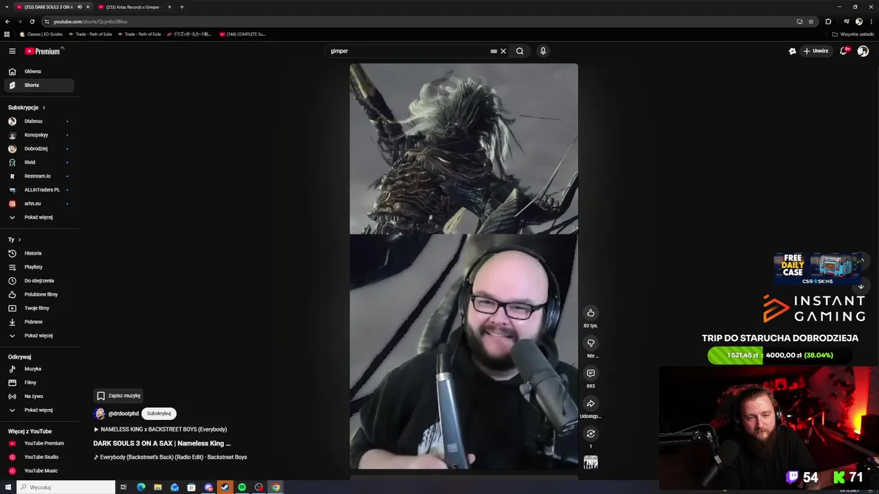Click Zapisz muzykę save music button
879x494 pixels.
click(x=118, y=396)
